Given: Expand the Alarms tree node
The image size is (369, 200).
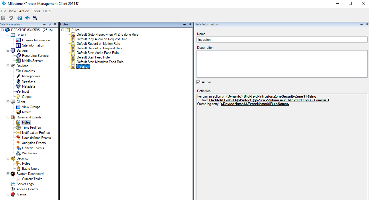Looking at the screenshot, I should pyautogui.click(x=8, y=194).
